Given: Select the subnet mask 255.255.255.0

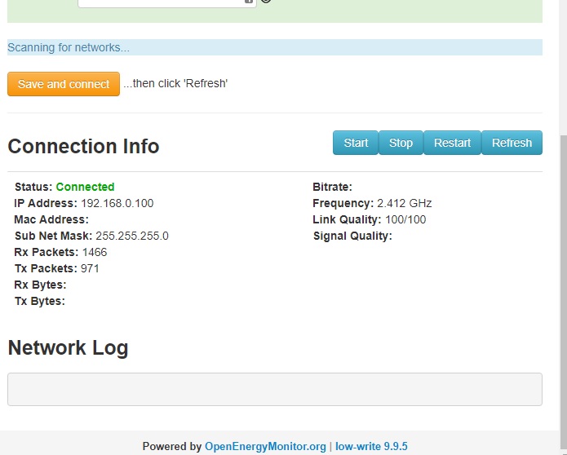Looking at the screenshot, I should 132,236.
